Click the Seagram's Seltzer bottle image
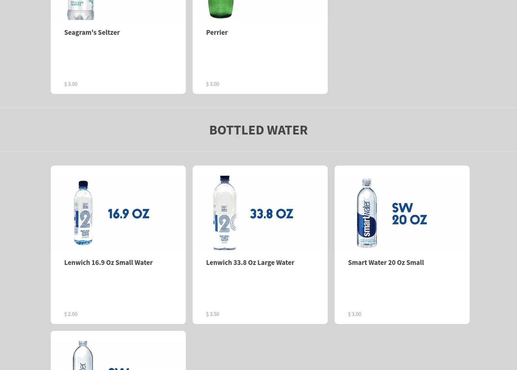517x370 pixels. pyautogui.click(x=80, y=9)
